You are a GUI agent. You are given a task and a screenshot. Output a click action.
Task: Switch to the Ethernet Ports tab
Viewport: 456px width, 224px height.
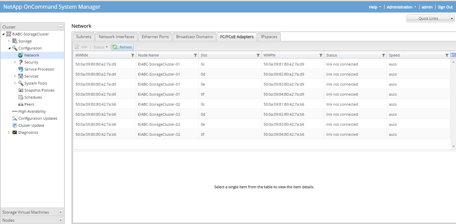[x=155, y=37]
